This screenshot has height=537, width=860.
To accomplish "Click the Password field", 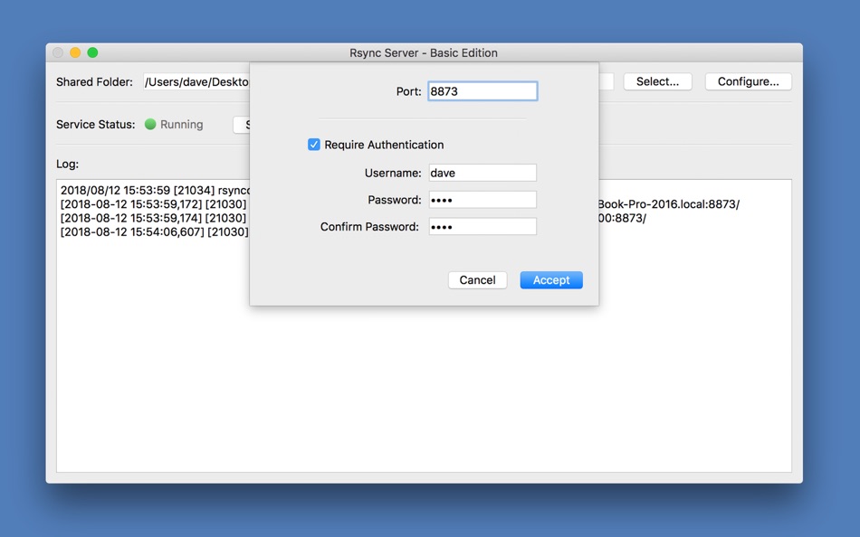I will (x=483, y=200).
